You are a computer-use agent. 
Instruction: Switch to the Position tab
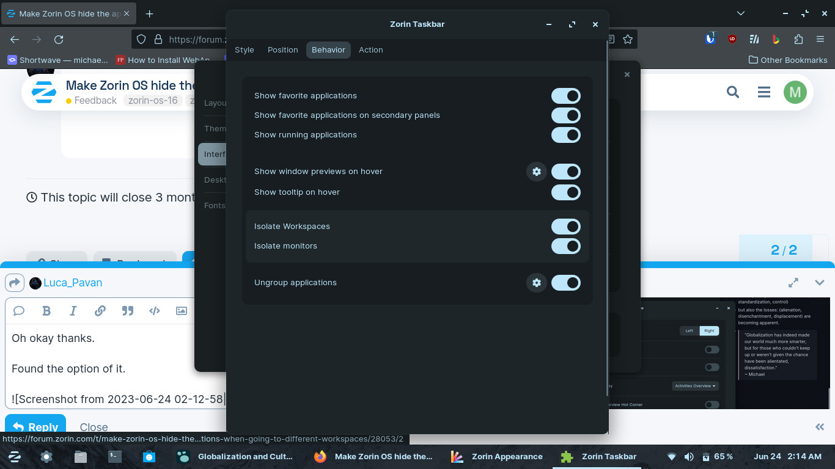283,50
